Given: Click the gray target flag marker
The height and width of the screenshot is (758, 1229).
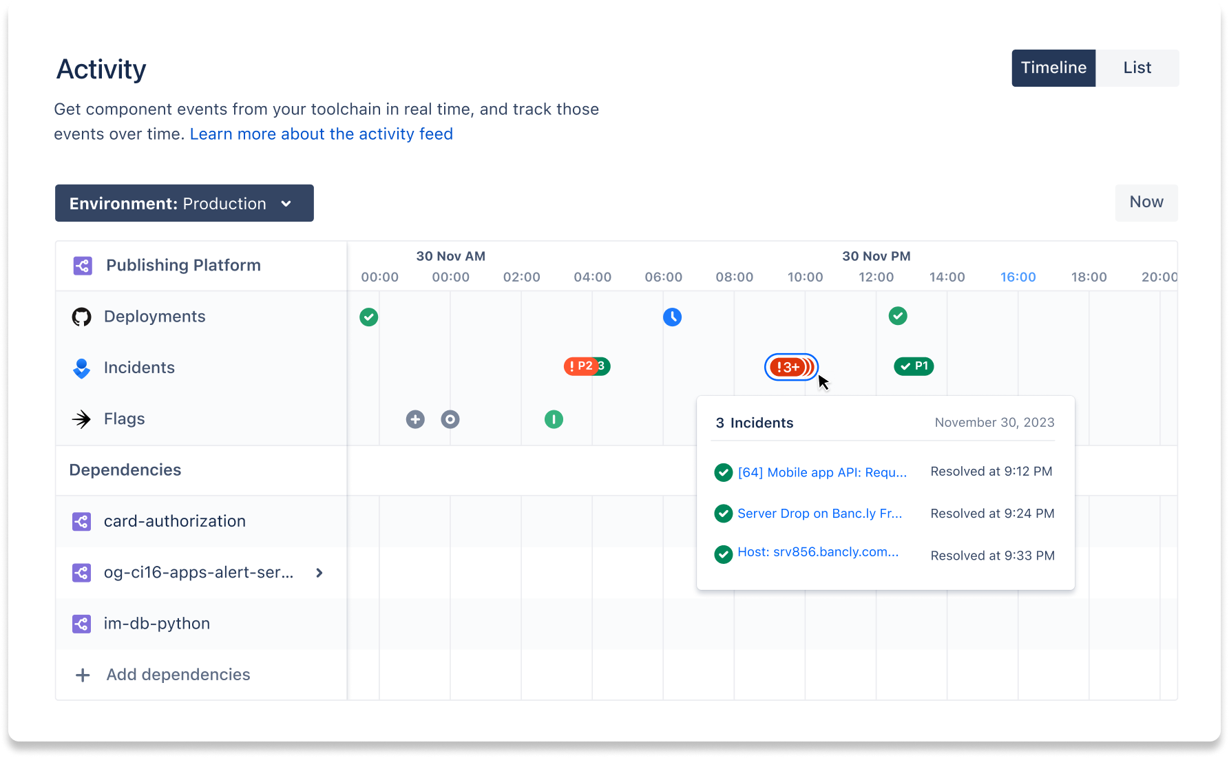Looking at the screenshot, I should 450,419.
